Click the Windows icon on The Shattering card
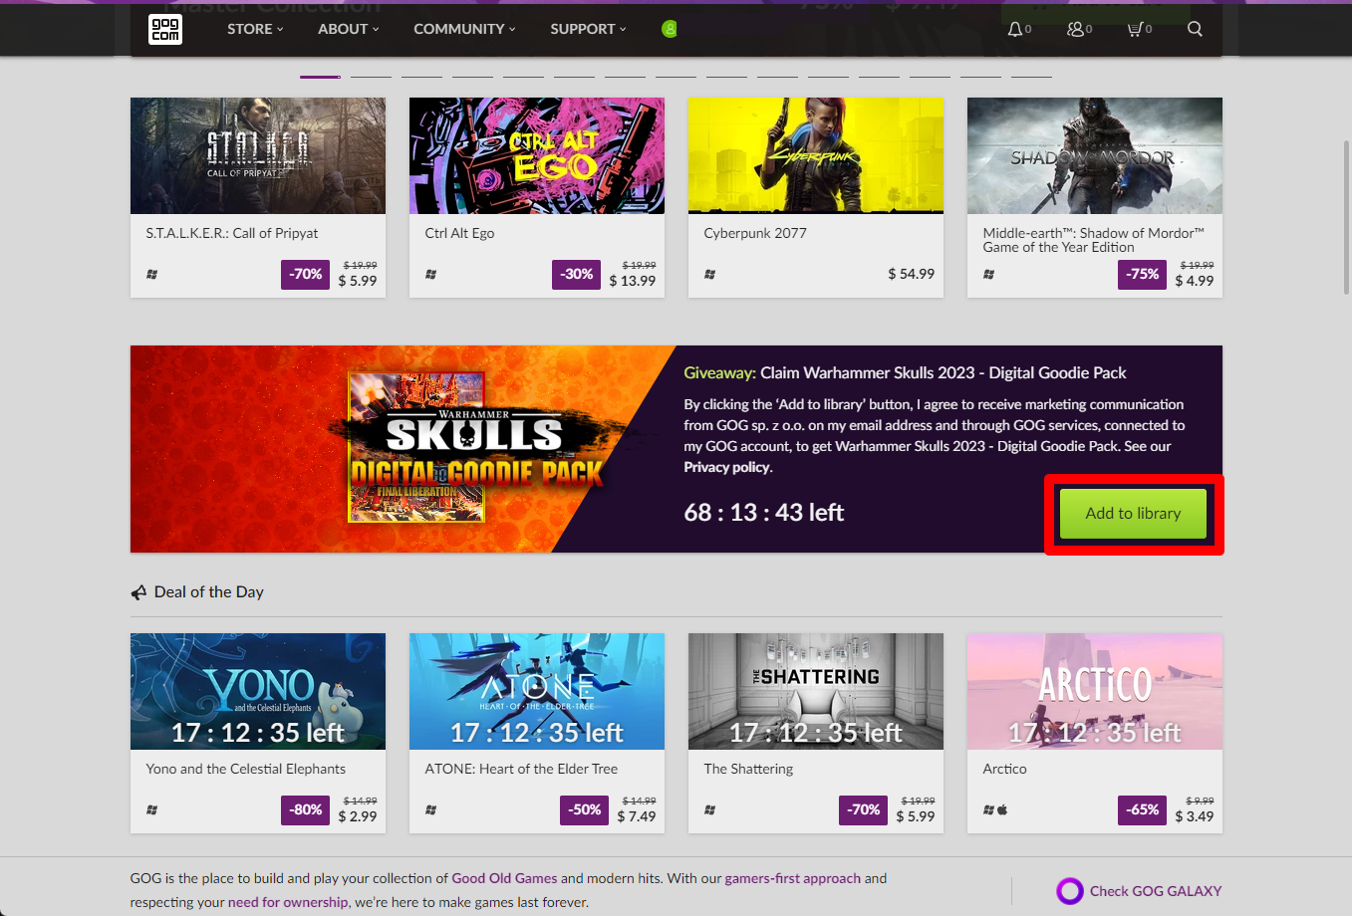1352x916 pixels. pyautogui.click(x=710, y=809)
